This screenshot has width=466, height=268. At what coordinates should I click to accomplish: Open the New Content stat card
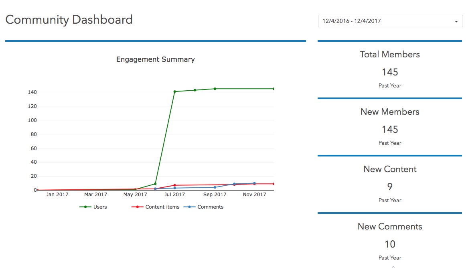[x=390, y=185]
